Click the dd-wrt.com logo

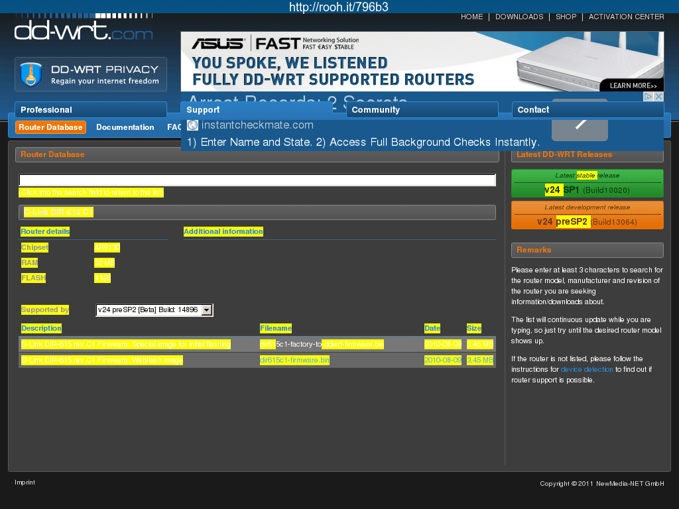[x=84, y=28]
